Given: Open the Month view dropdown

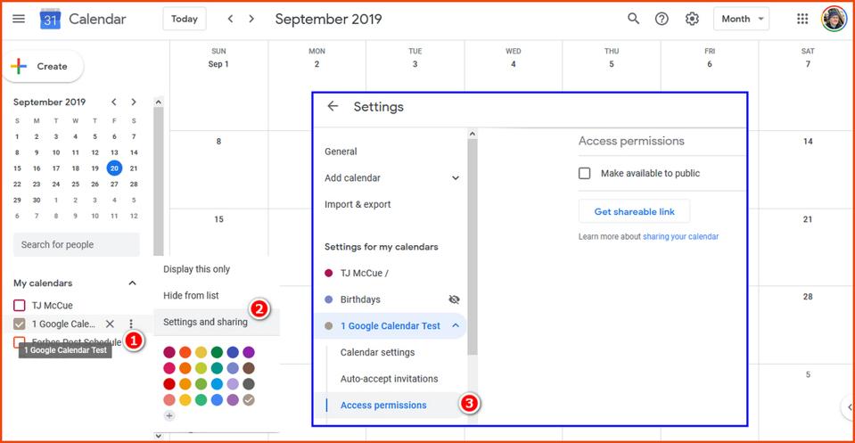Looking at the screenshot, I should 741,19.
